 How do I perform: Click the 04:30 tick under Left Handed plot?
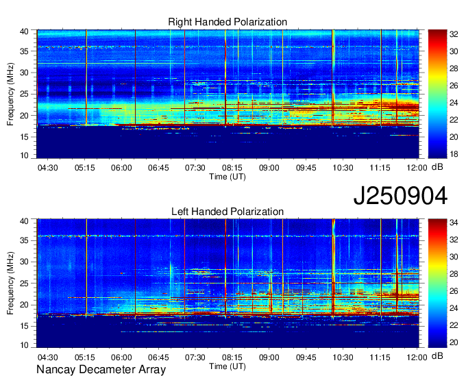[x=47, y=357]
